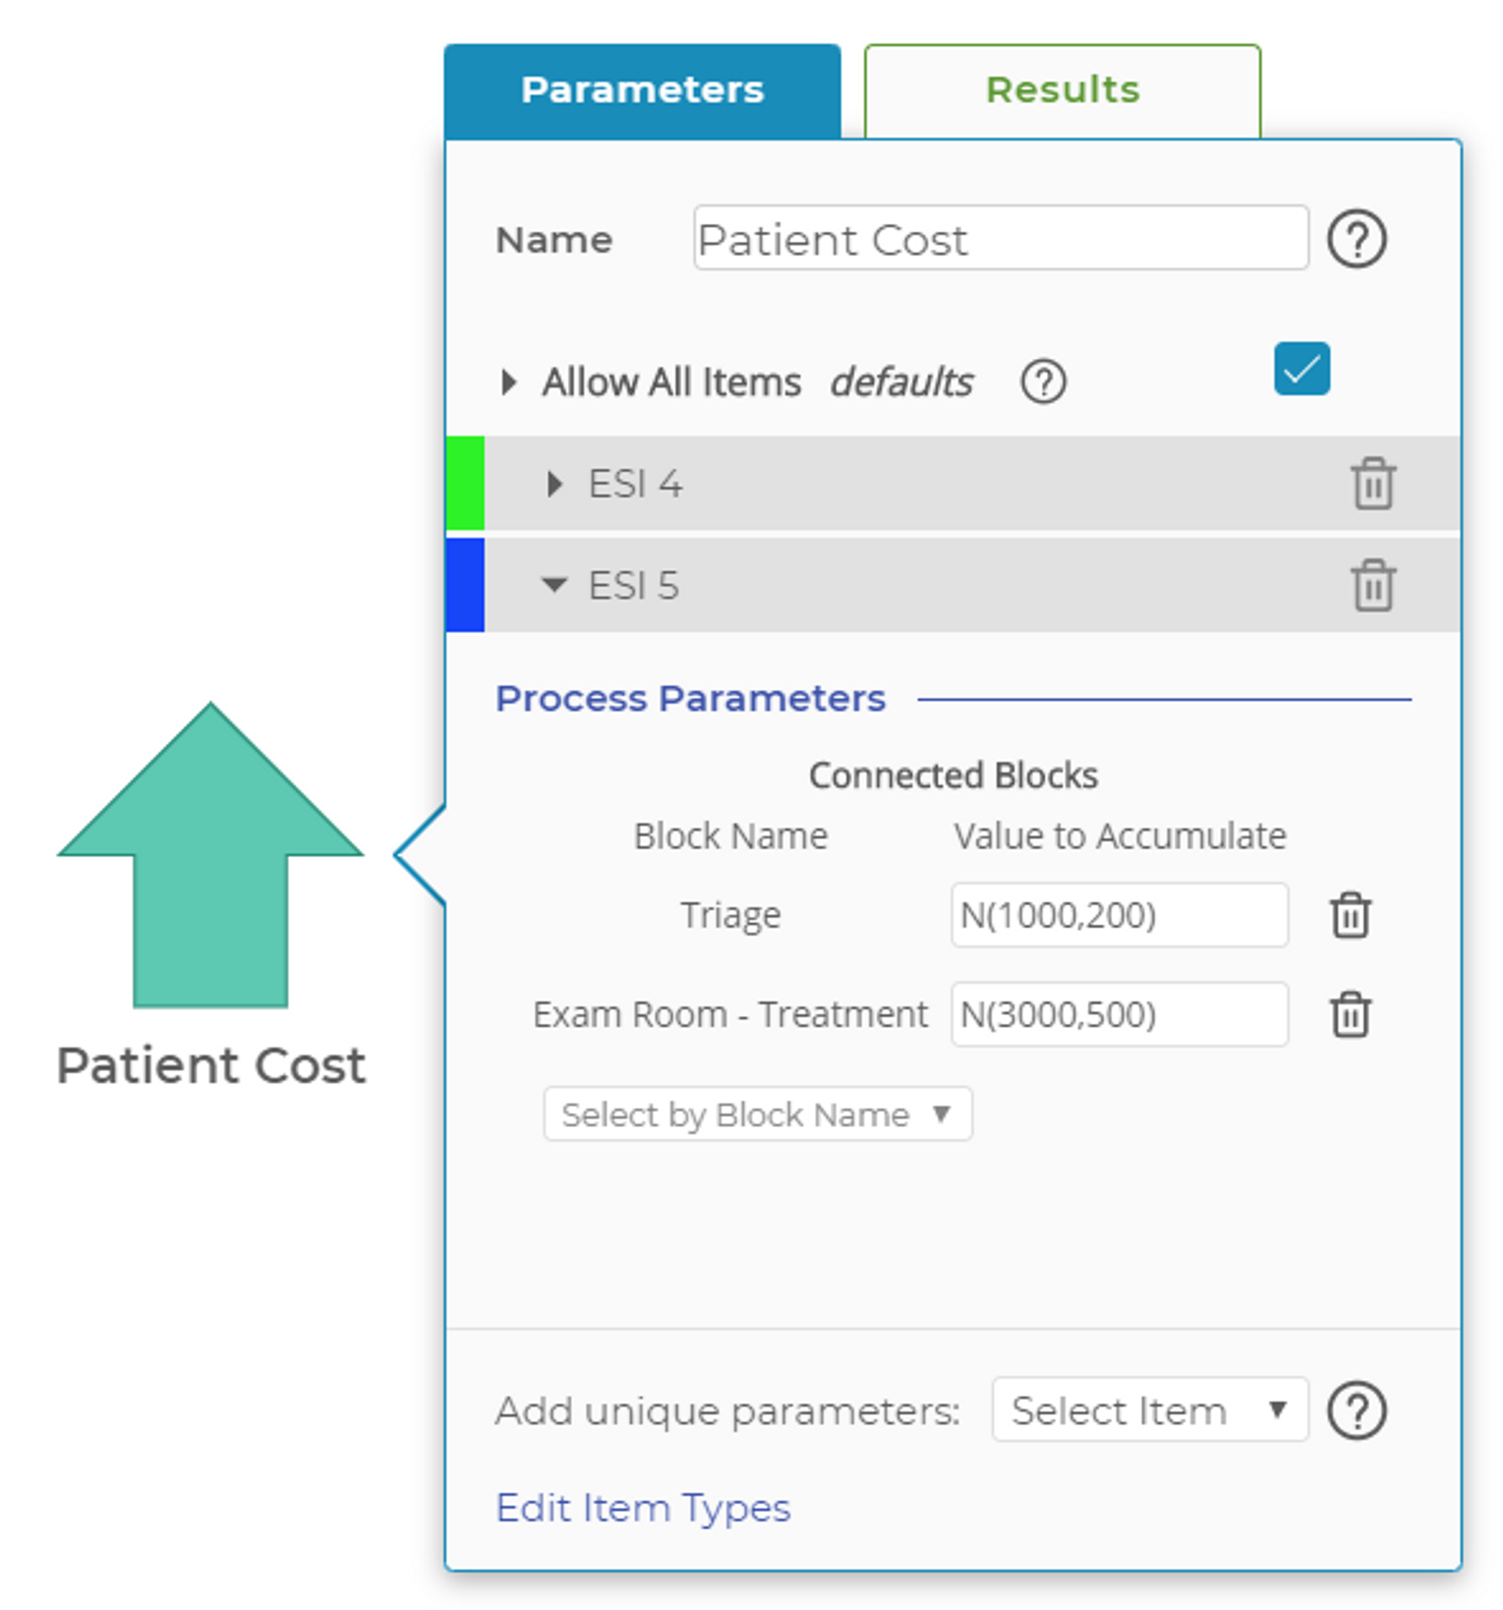Open the Select Item dropdown
The image size is (1503, 1610).
(x=1149, y=1410)
